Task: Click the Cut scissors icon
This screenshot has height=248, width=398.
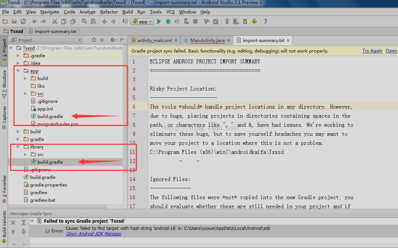Action: [54, 21]
